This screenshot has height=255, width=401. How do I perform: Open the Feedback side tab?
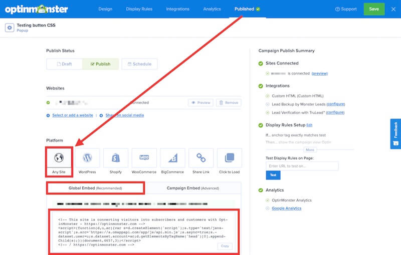395,134
